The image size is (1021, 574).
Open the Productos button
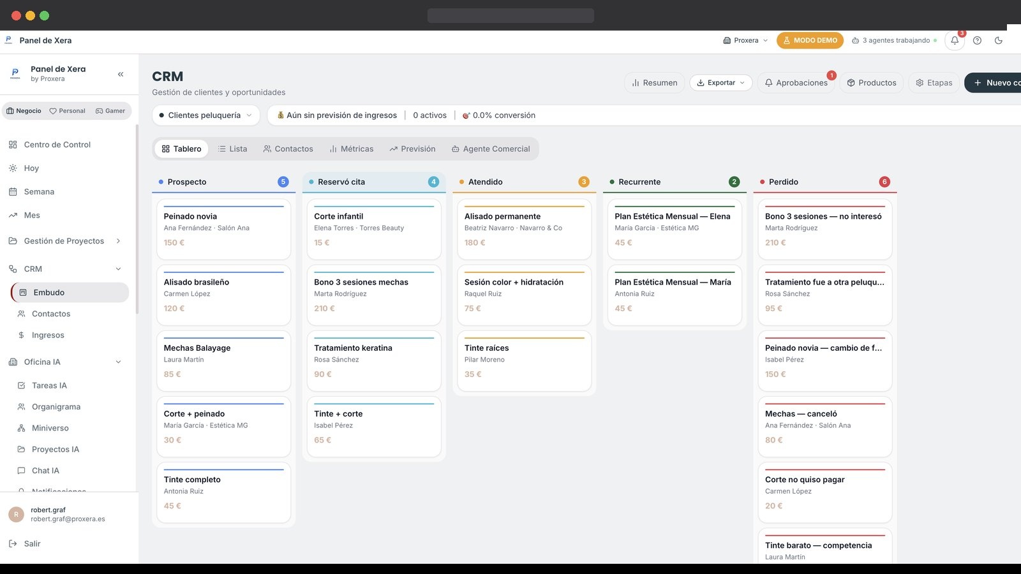[x=872, y=83]
